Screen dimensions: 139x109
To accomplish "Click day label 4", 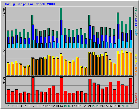I will point(21,106).
